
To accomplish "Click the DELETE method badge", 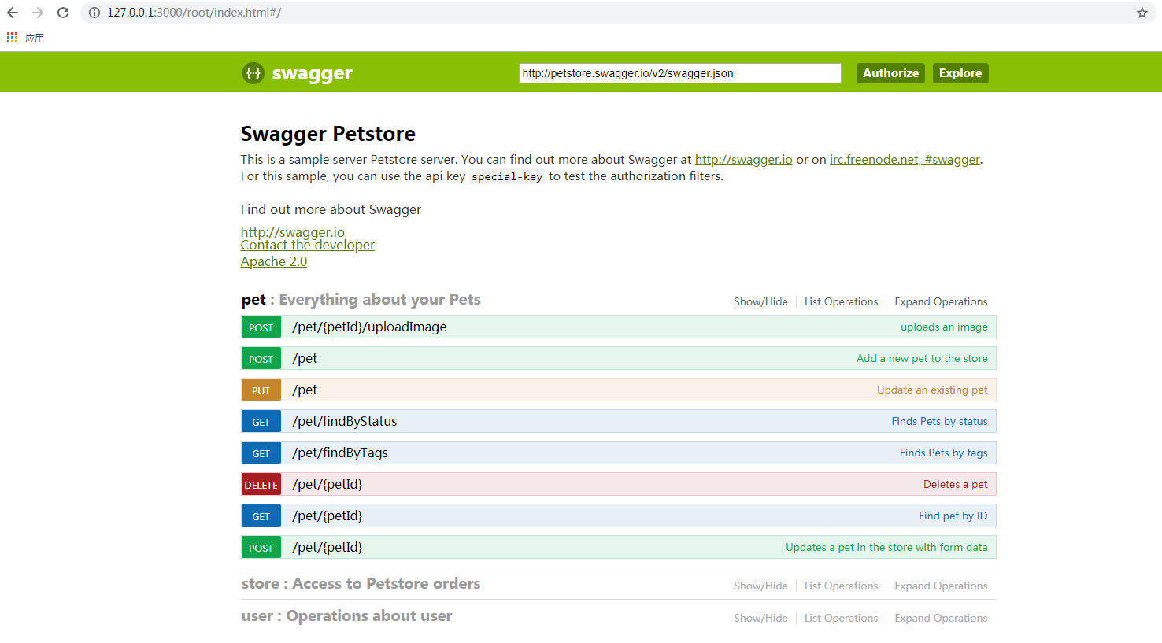I will [x=261, y=485].
